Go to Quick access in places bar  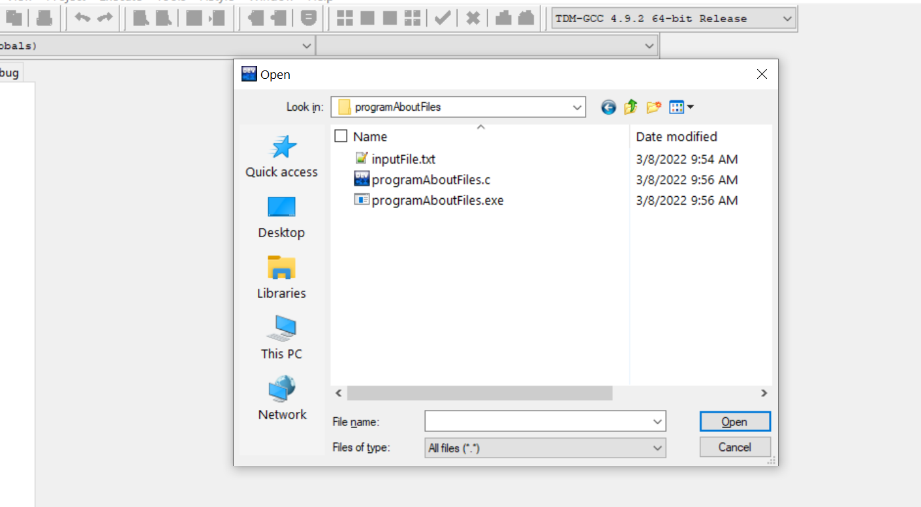pos(281,157)
